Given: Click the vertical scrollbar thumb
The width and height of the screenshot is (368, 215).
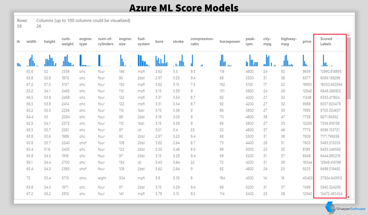Looking at the screenshot, I should (349, 68).
